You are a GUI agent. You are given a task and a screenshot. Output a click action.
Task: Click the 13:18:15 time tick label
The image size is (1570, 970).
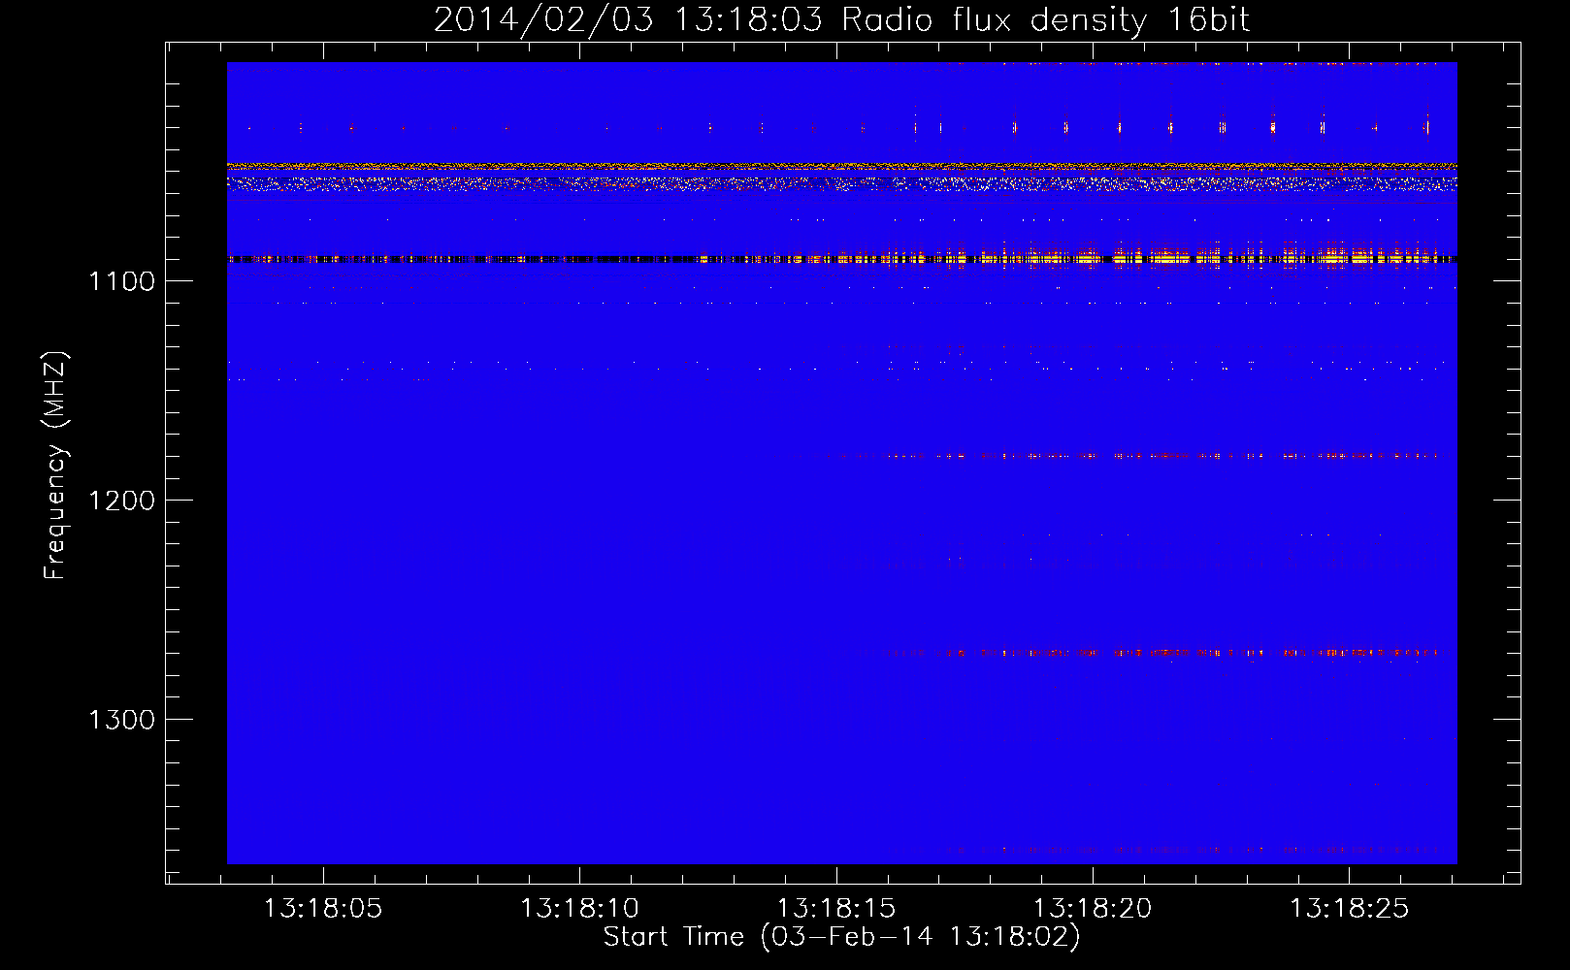click(836, 908)
